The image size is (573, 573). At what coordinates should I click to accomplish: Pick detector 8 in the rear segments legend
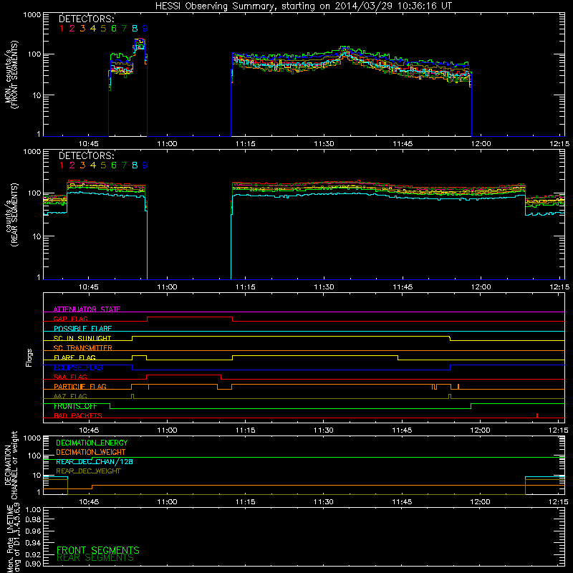click(135, 165)
